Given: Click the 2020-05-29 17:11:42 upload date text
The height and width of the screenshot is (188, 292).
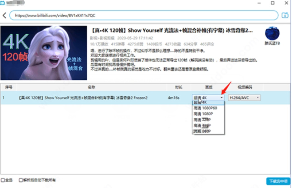Looking at the screenshot, I should [135, 38].
